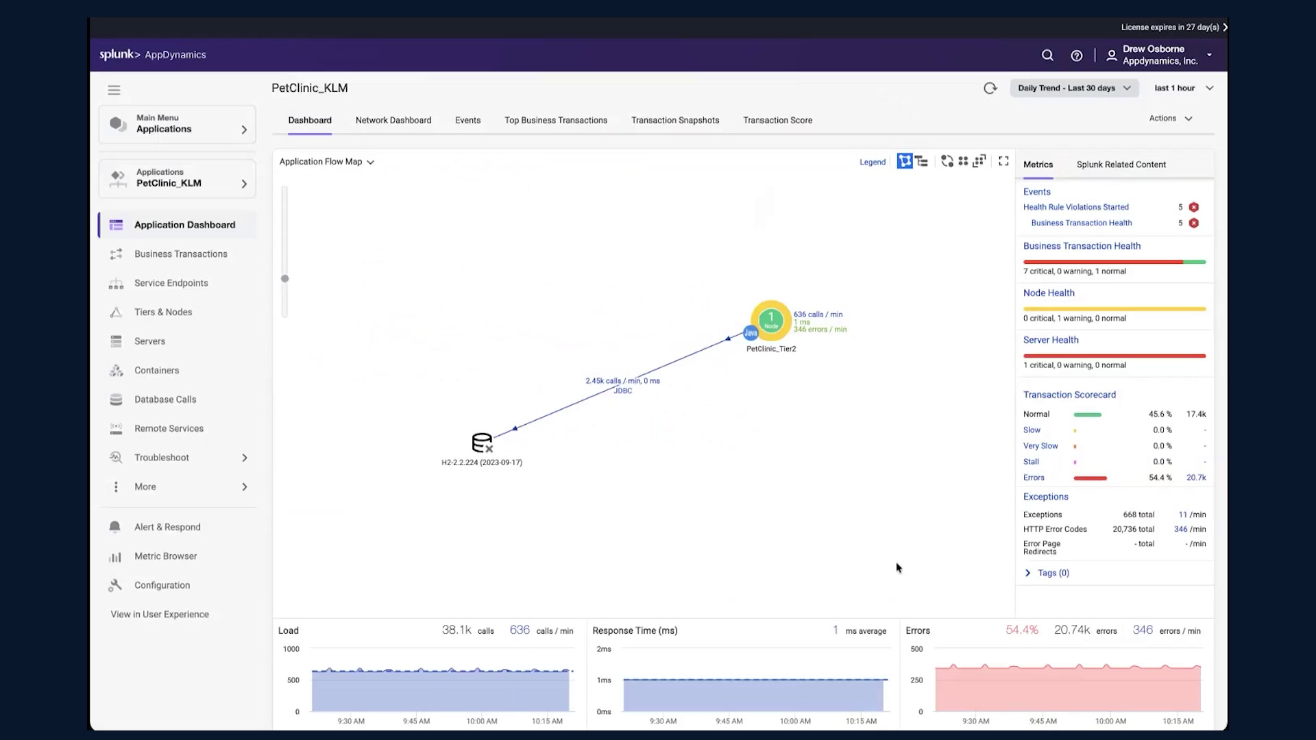Open the help question-mark icon

[x=1077, y=56]
